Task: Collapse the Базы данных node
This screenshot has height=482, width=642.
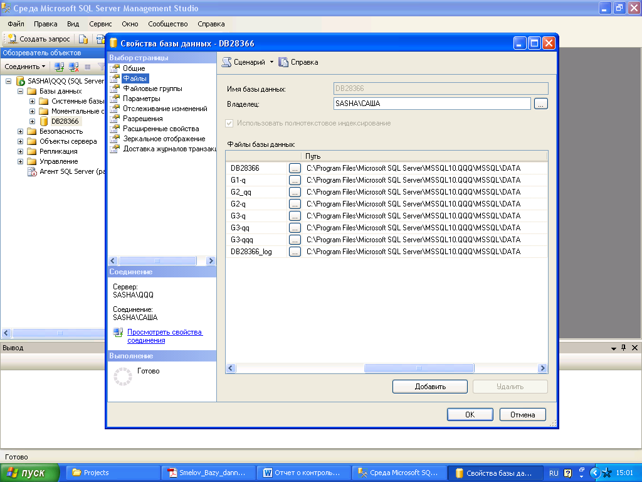Action: pos(20,91)
